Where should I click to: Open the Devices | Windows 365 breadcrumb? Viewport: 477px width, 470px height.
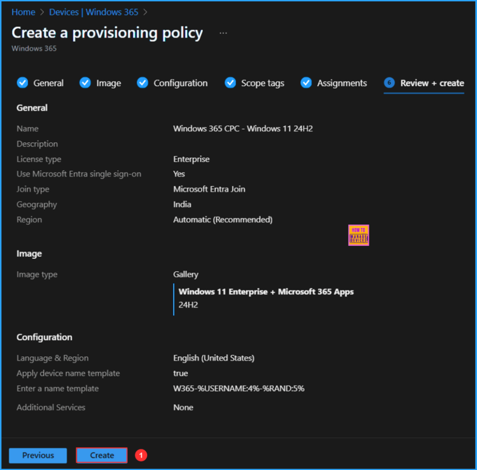[x=94, y=12]
